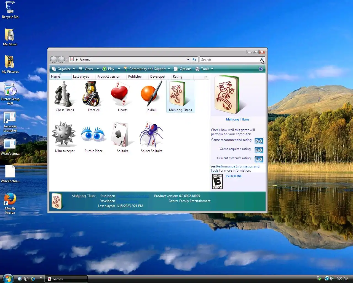Click the developer link in details pane
353x283 pixels.
tap(127, 201)
